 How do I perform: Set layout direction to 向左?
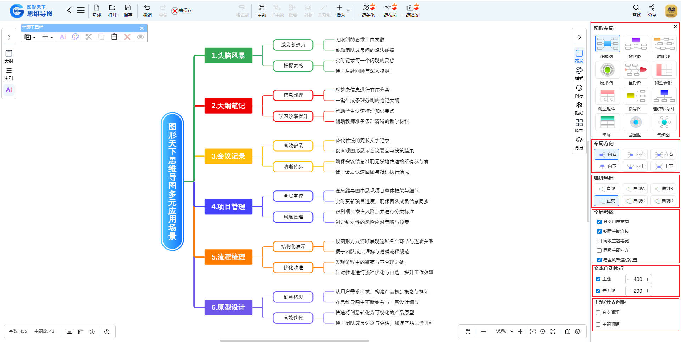click(635, 154)
